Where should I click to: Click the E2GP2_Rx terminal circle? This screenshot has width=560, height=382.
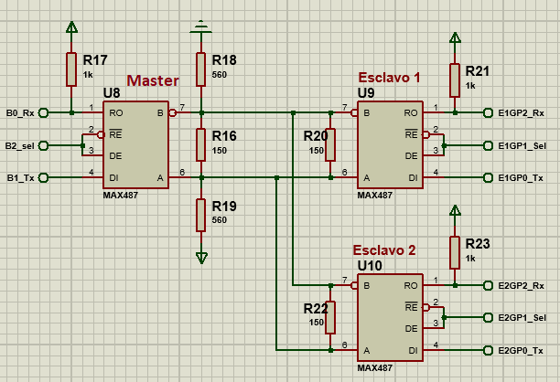pos(488,285)
